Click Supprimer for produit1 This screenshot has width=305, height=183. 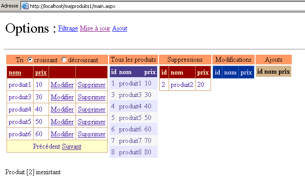click(x=91, y=85)
